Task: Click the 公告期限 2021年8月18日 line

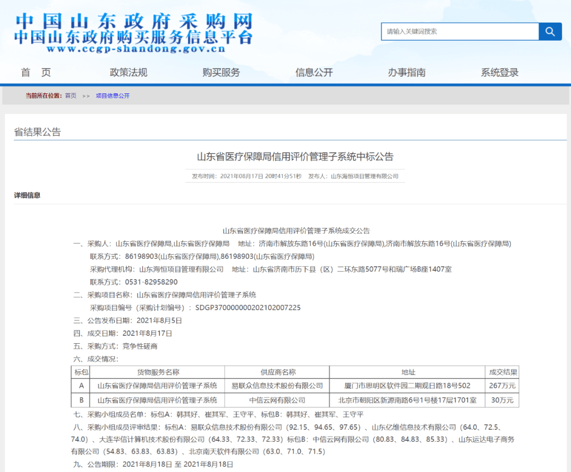Action: (153, 465)
